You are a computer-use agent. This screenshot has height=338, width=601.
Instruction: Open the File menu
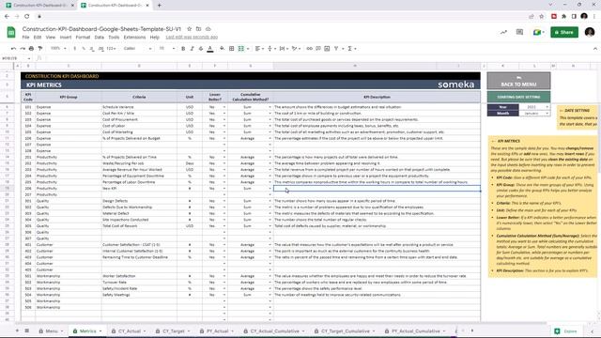[25, 38]
